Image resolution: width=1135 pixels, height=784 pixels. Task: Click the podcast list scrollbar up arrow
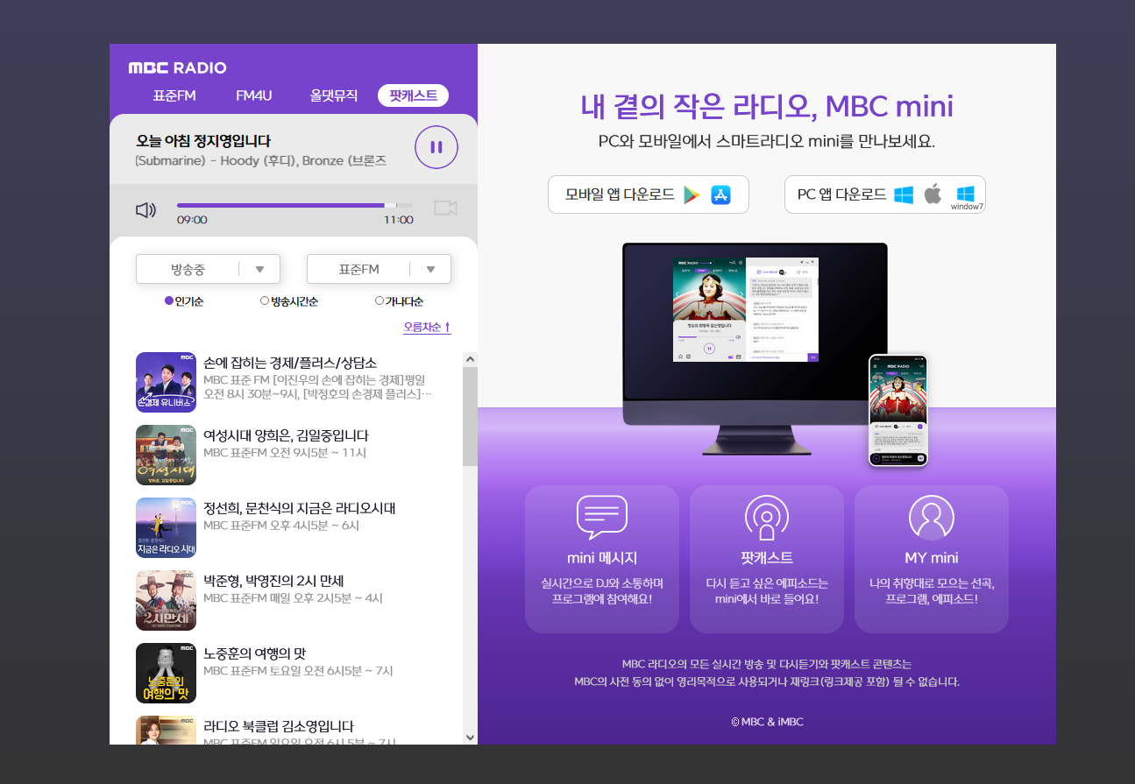pos(470,358)
